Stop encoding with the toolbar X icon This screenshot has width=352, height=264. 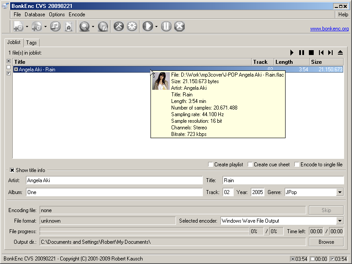pyautogui.click(x=180, y=26)
